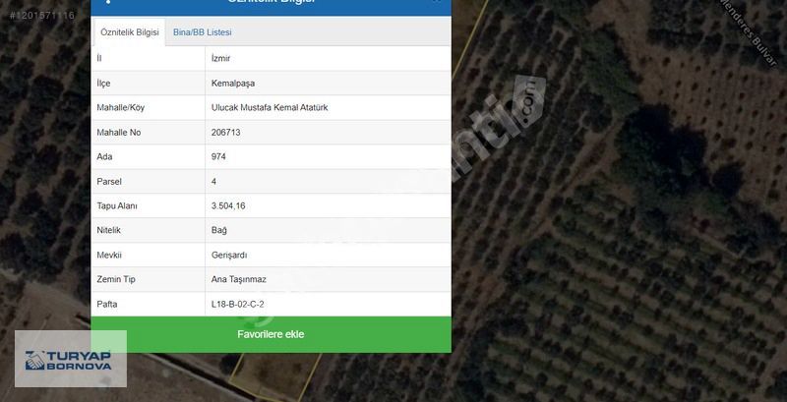Image resolution: width=787 pixels, height=402 pixels.
Task: Select the Mevkii value Gerişardı
Action: [229, 256]
